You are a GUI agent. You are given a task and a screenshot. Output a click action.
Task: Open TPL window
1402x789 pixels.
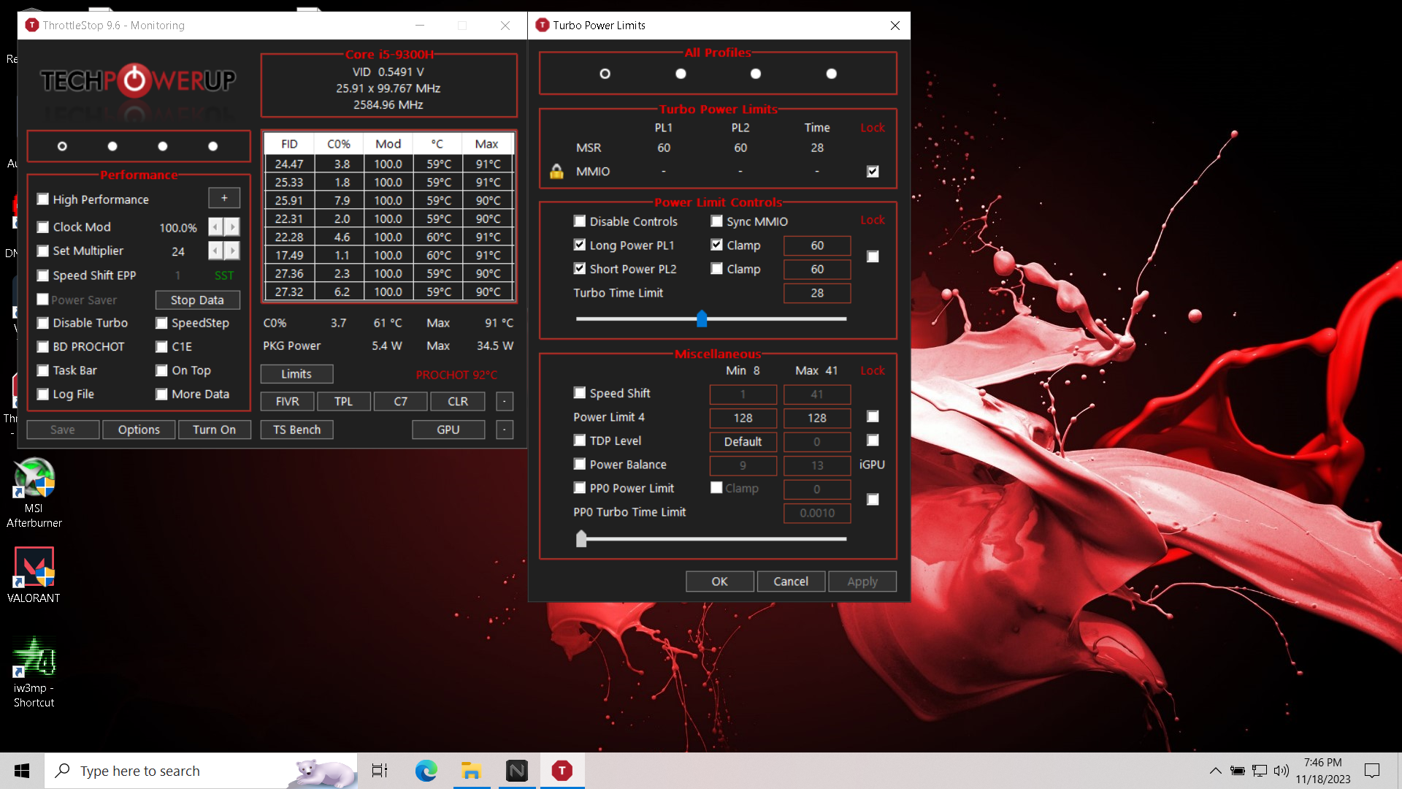tap(343, 401)
